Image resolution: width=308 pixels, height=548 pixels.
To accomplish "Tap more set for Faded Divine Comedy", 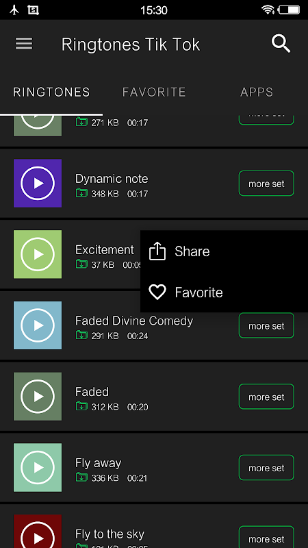I will 266,326.
